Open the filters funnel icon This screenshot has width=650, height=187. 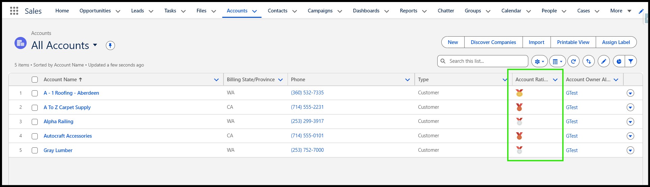pos(631,61)
